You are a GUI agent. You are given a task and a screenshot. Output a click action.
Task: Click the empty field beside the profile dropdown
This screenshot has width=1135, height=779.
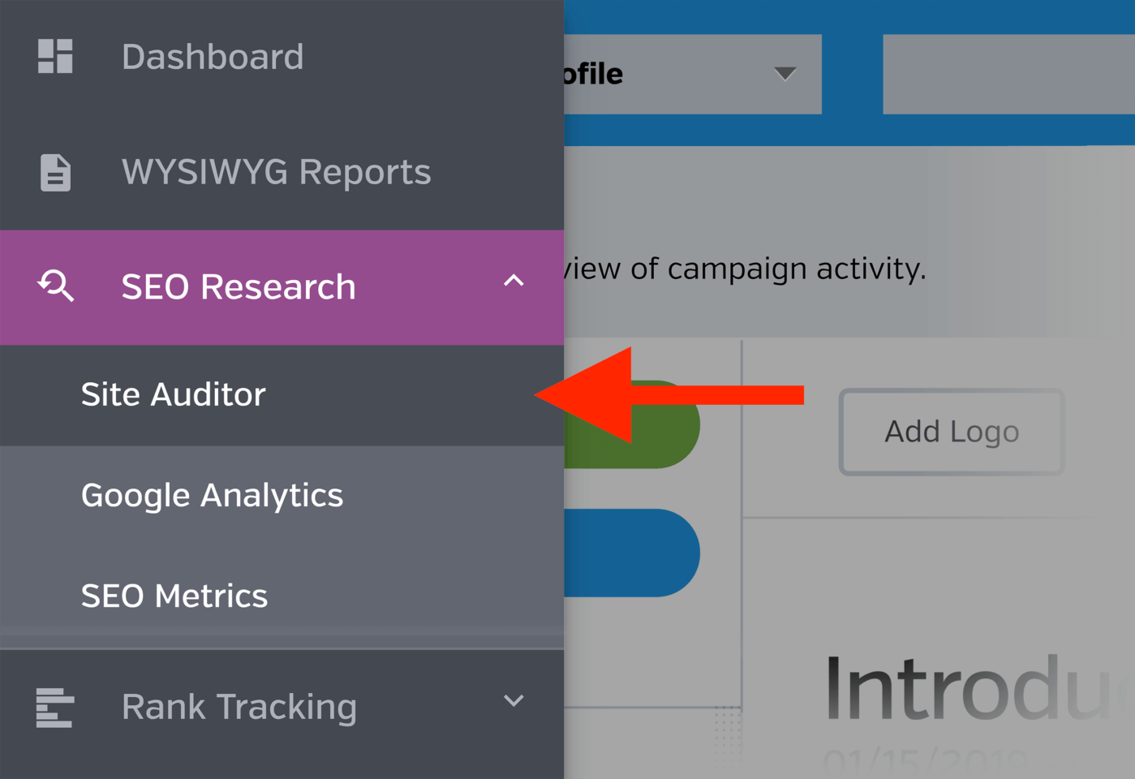click(1008, 74)
